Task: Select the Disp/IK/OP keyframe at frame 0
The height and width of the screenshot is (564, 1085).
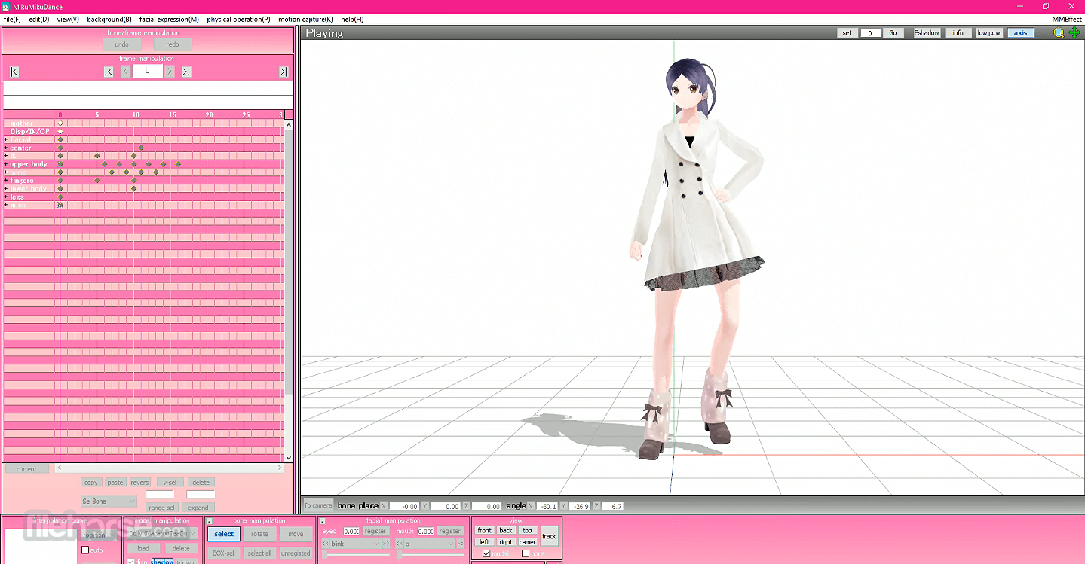Action: click(60, 132)
